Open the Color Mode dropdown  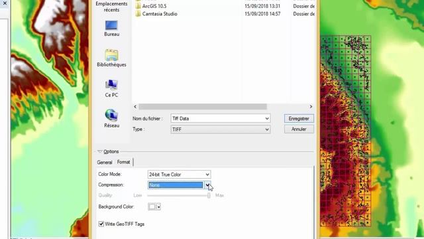179,175
